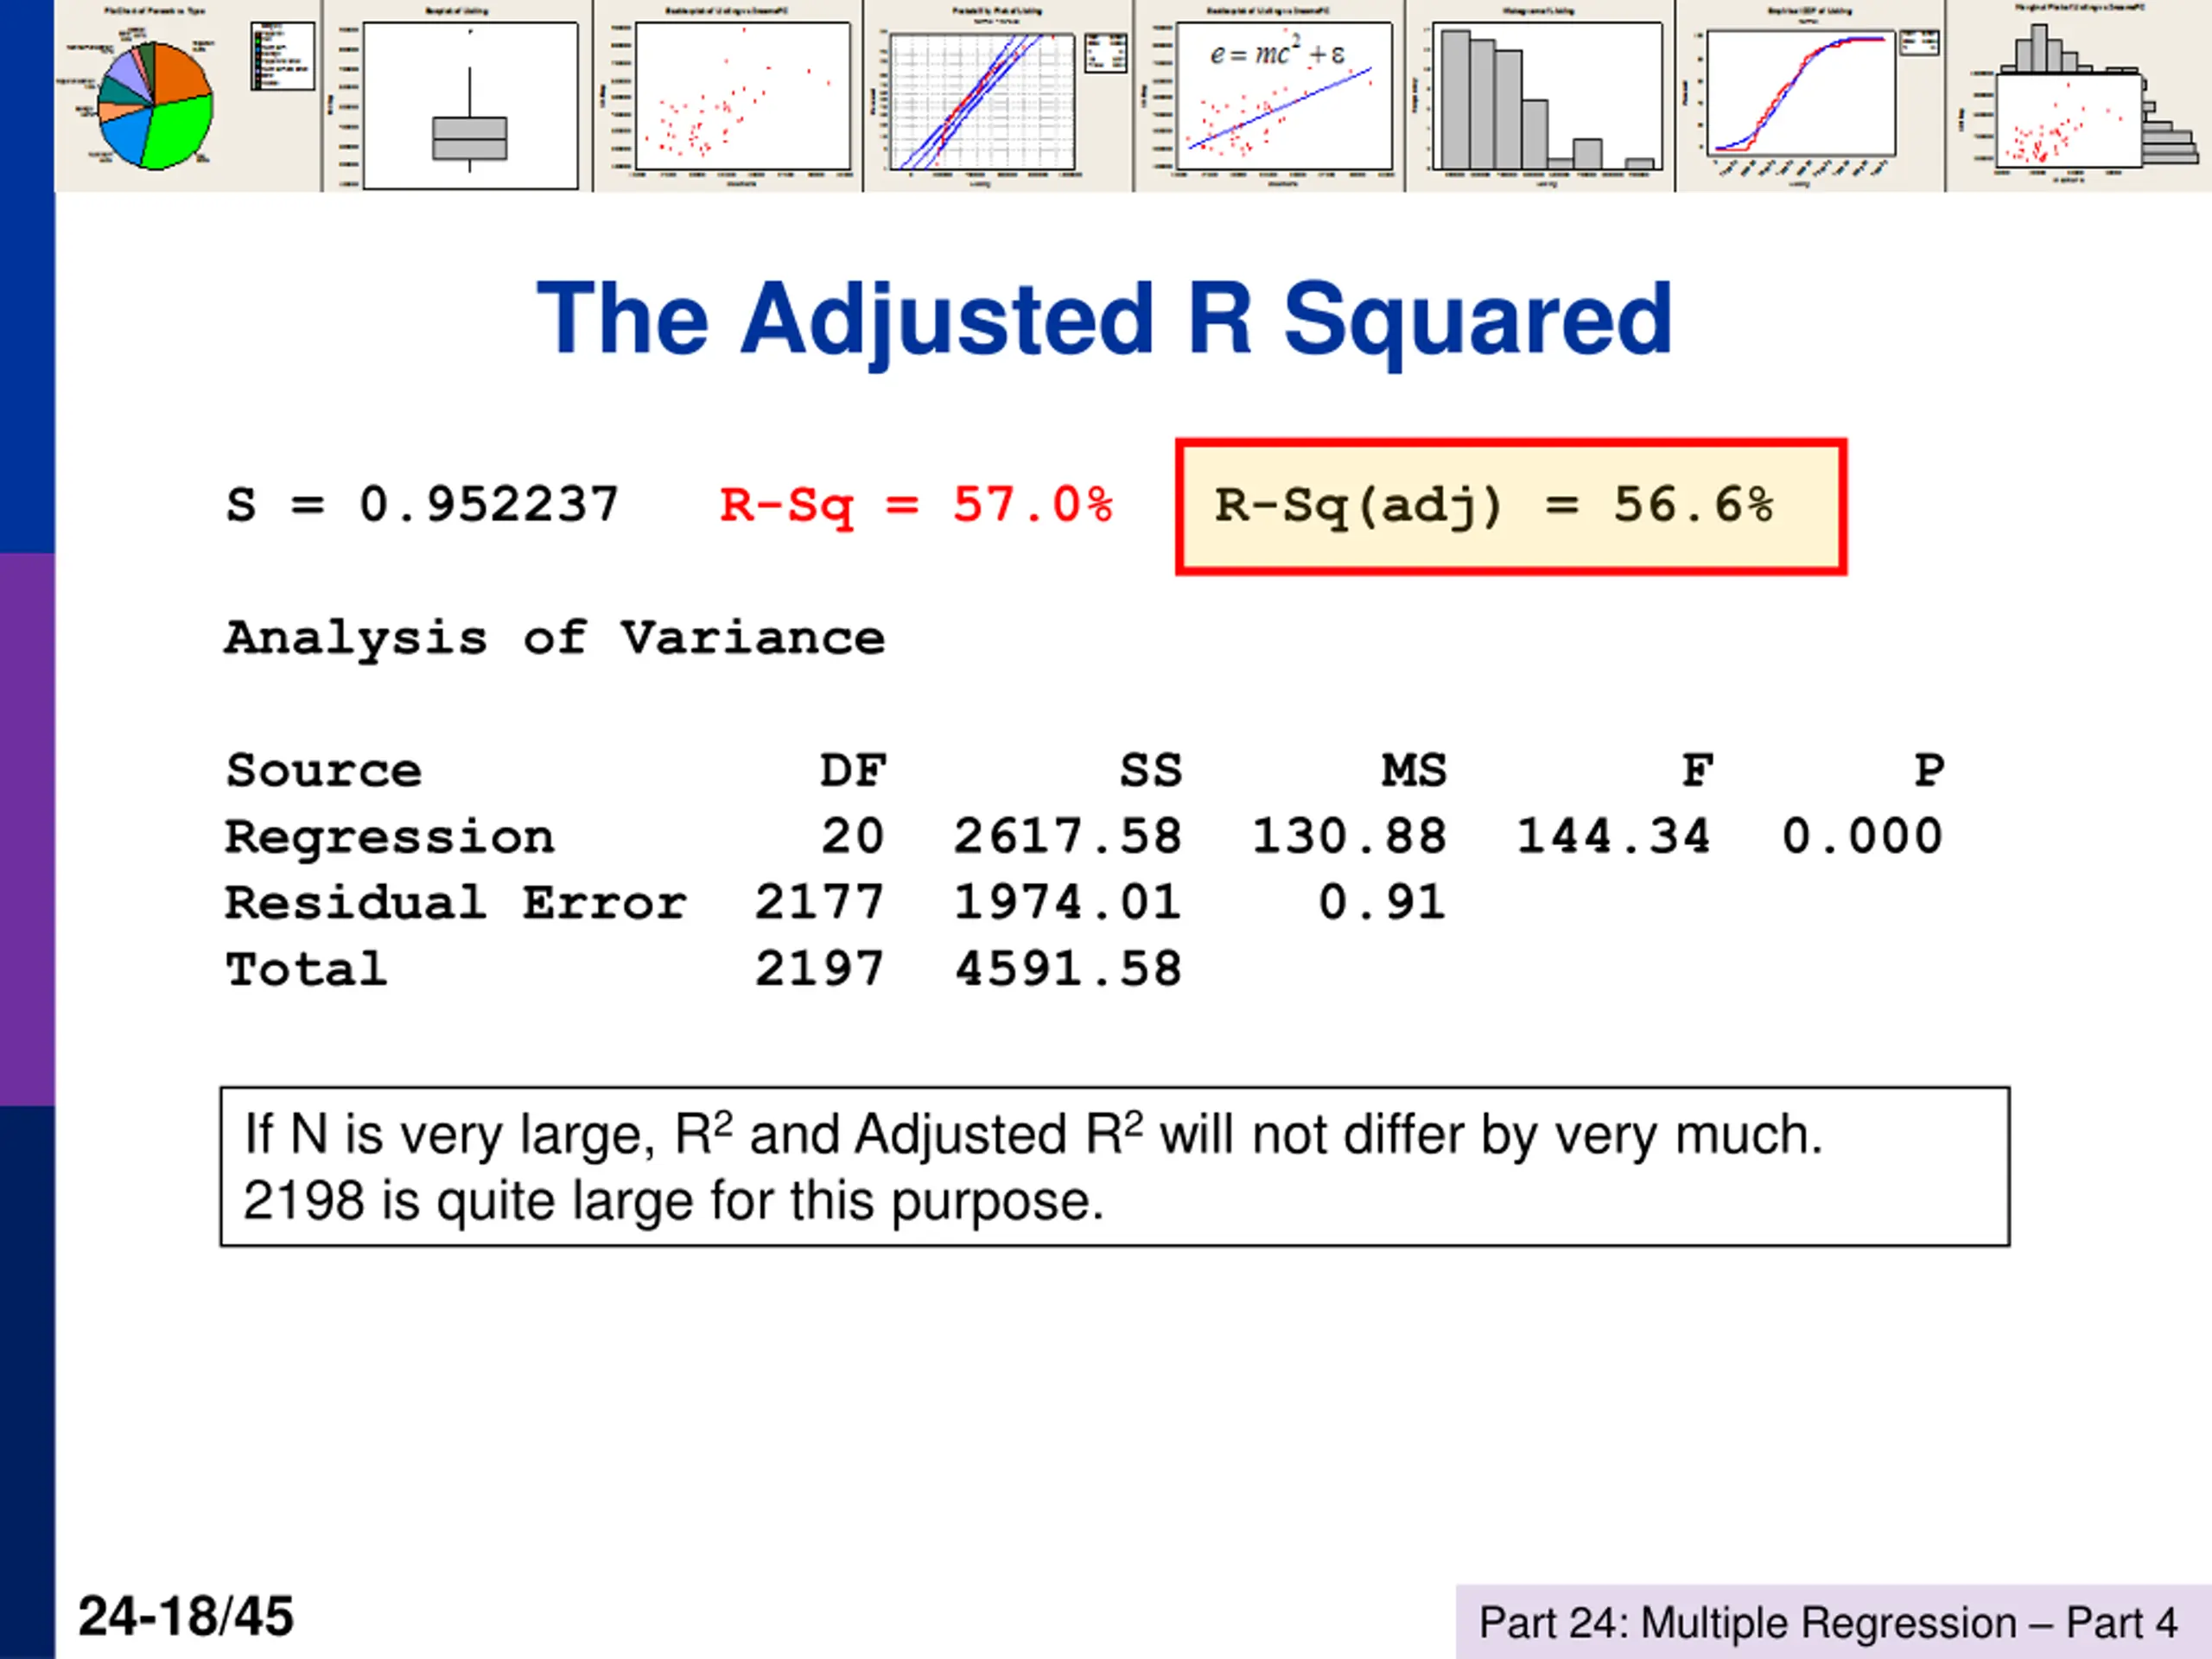The height and width of the screenshot is (1659, 2212).
Task: Click the 'Residual Error' row label
Action: pos(456,903)
